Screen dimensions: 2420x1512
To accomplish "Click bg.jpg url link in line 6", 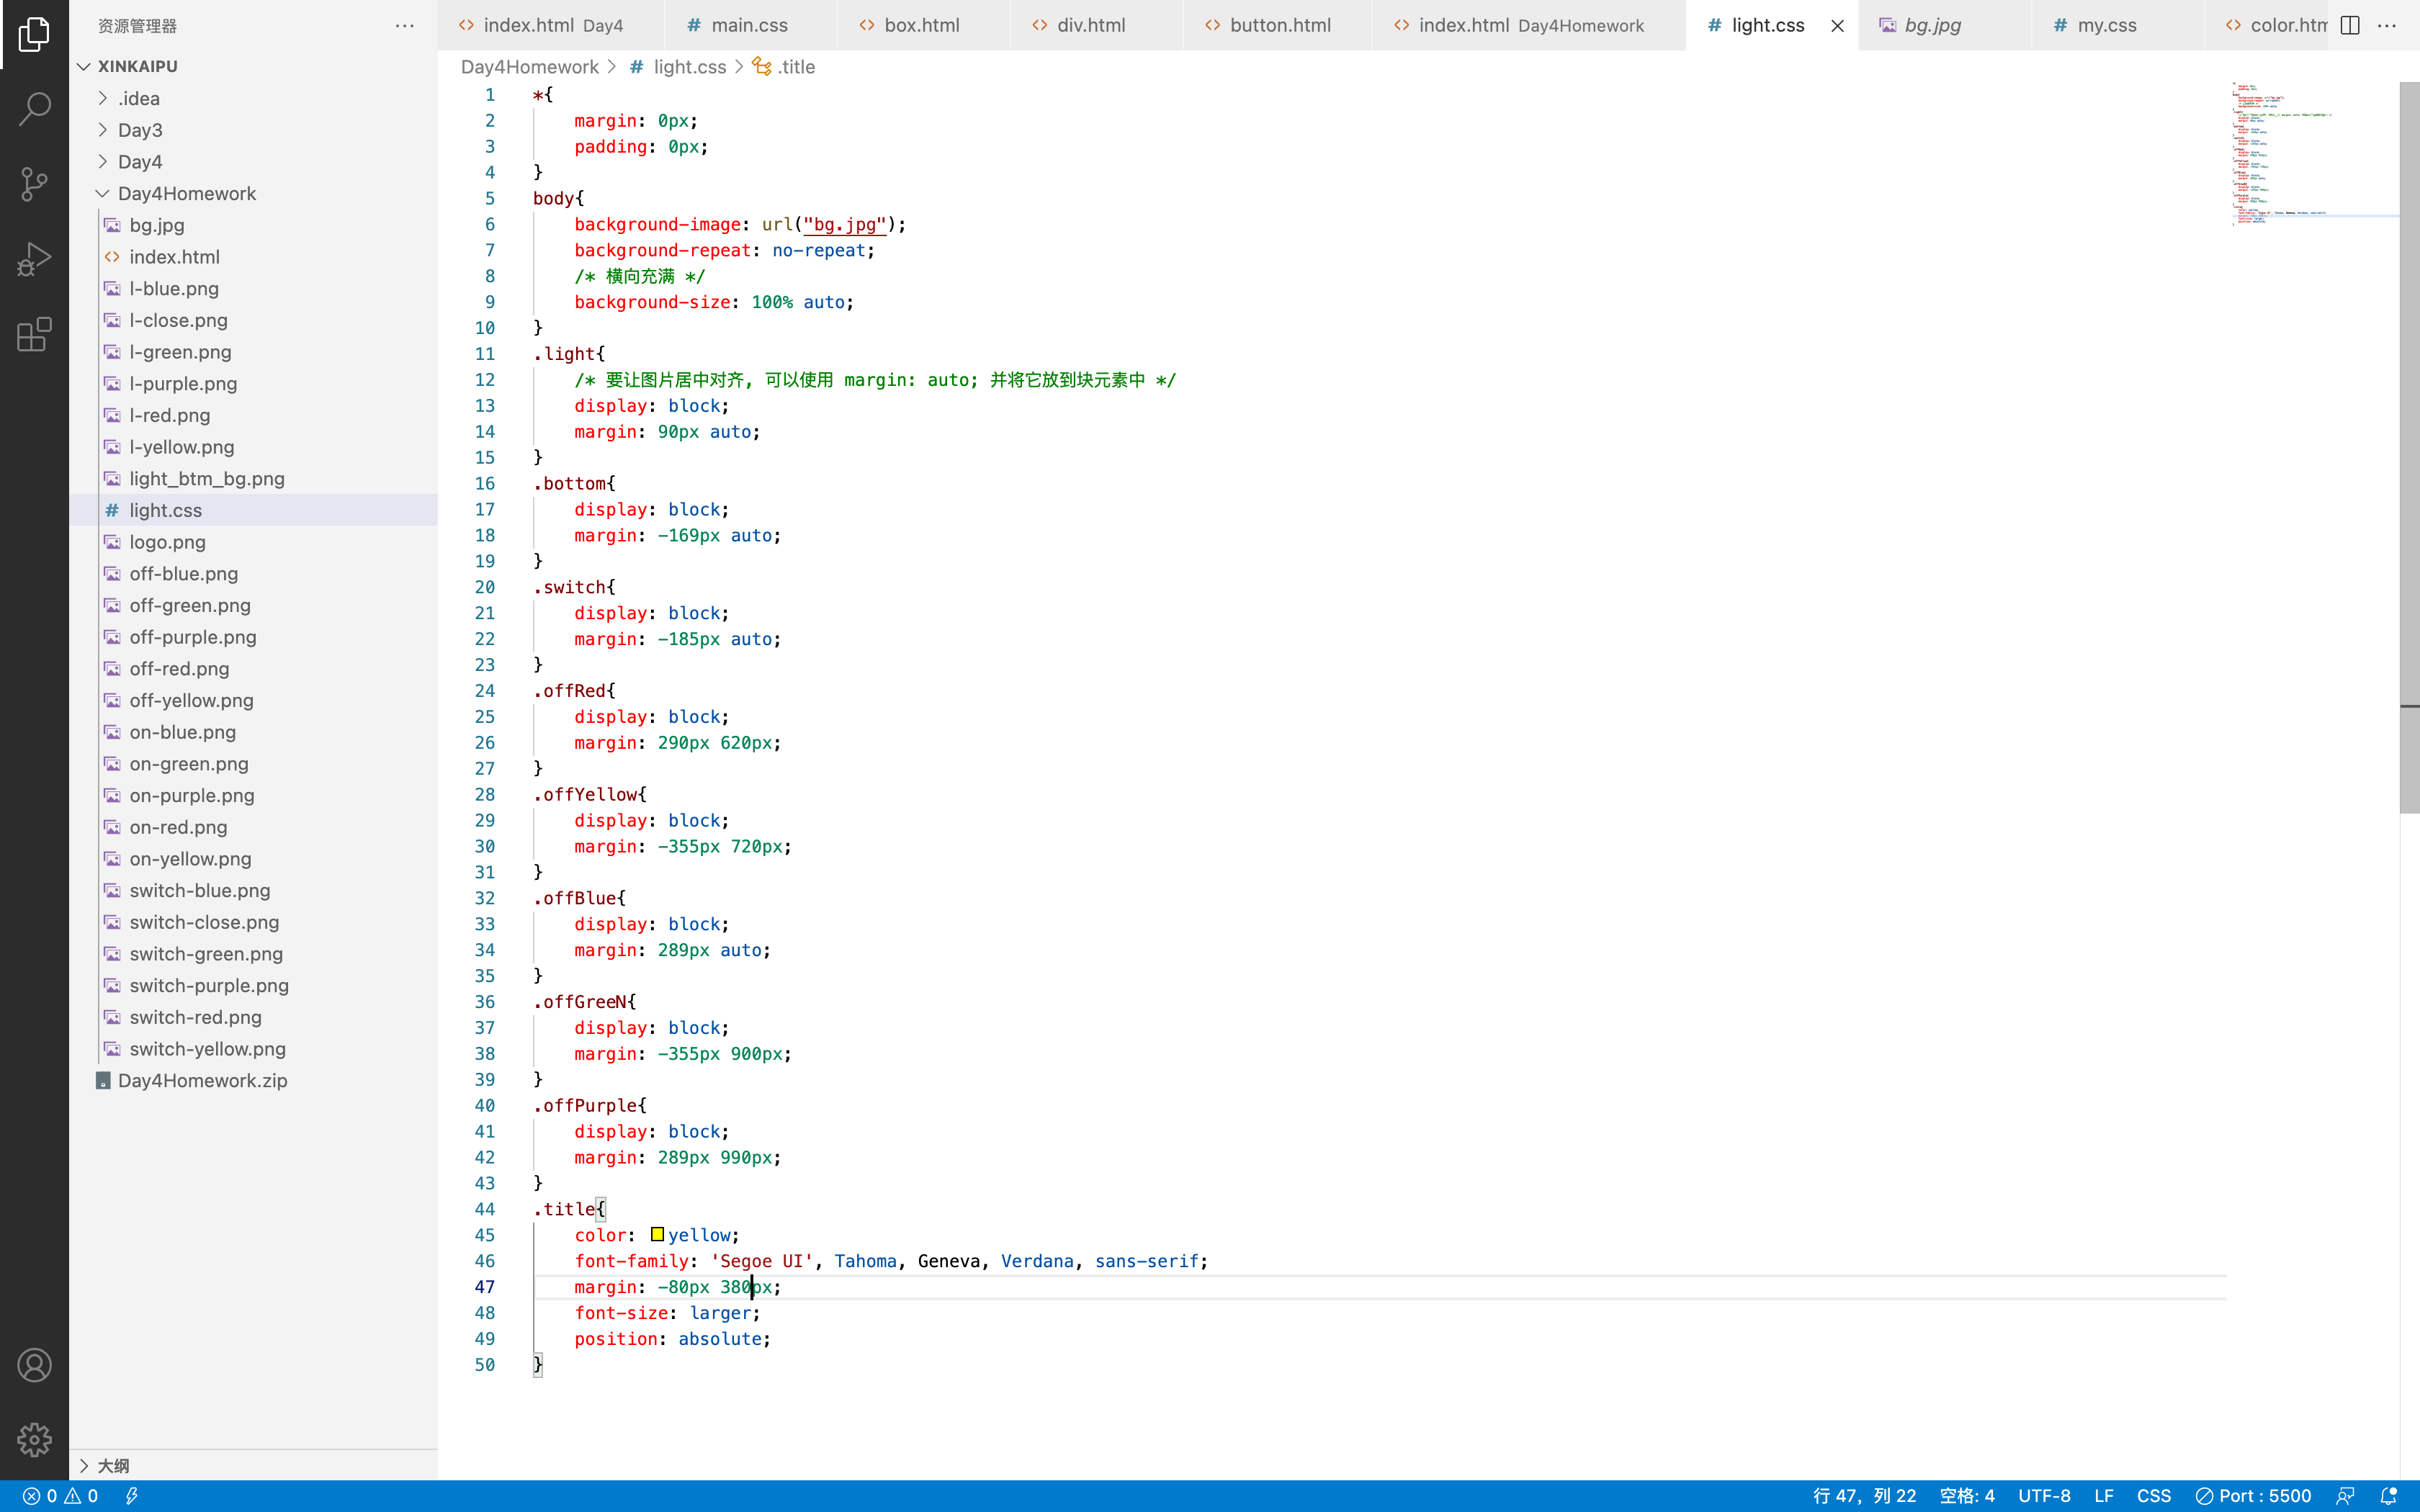I will coord(845,224).
